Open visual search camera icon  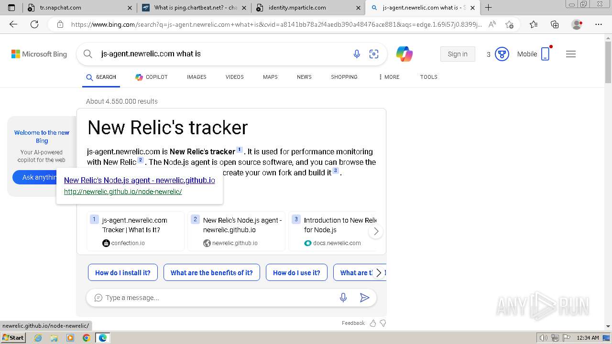coord(374,54)
